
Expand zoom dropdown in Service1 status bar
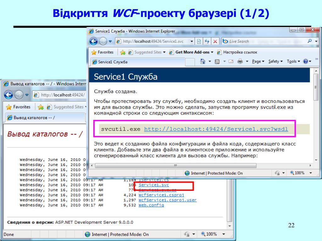(x=311, y=173)
